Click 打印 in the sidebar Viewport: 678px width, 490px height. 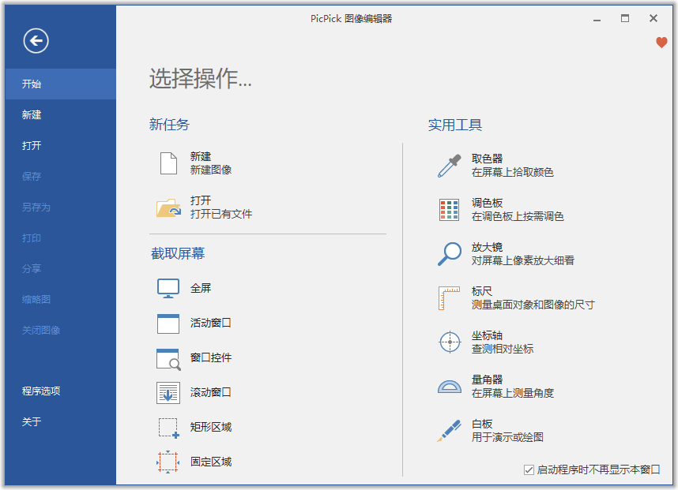pos(61,238)
